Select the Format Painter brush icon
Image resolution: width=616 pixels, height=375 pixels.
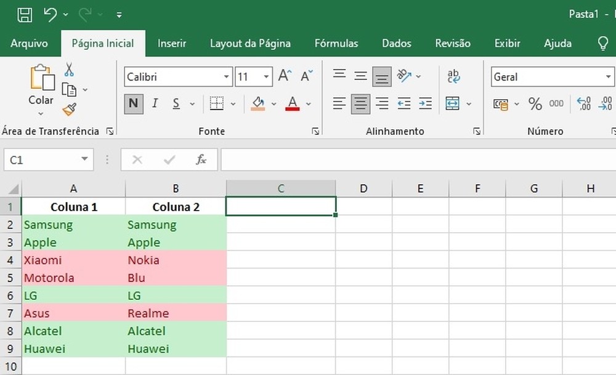point(70,108)
